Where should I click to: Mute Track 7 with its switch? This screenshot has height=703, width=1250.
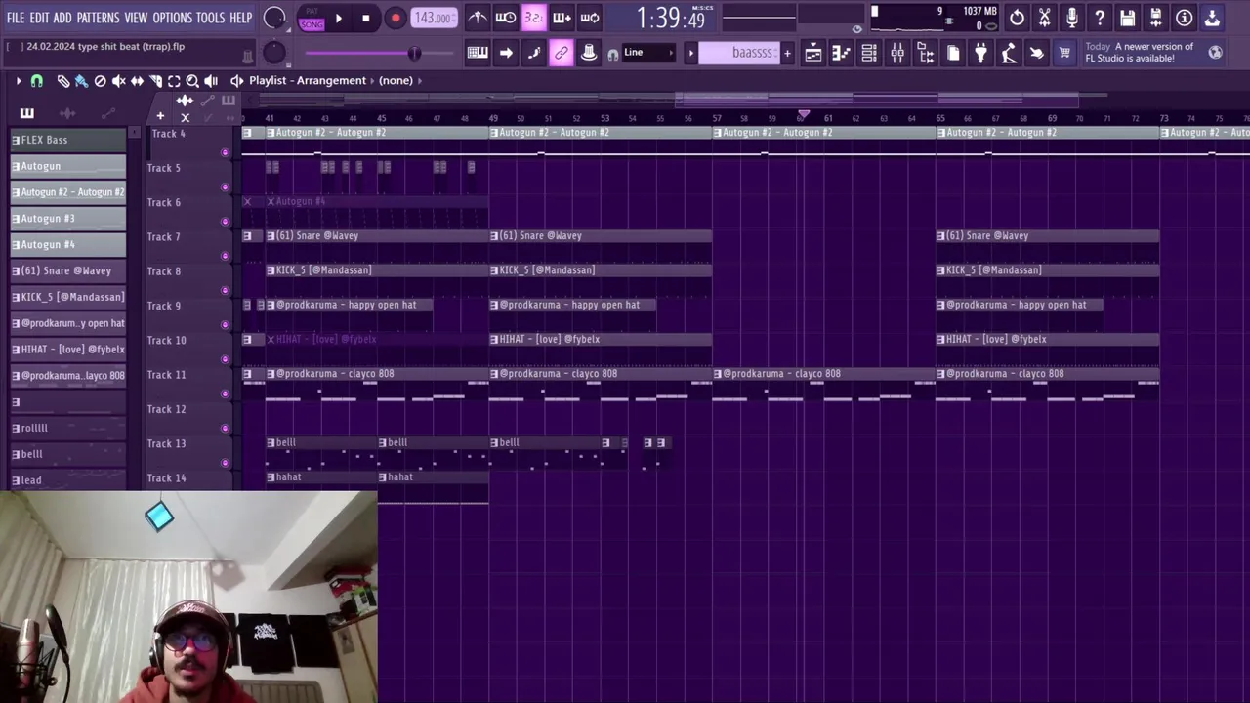click(x=226, y=256)
